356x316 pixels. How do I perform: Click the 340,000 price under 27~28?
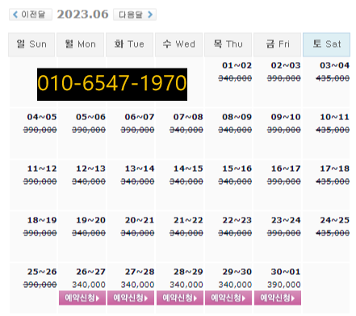click(137, 285)
